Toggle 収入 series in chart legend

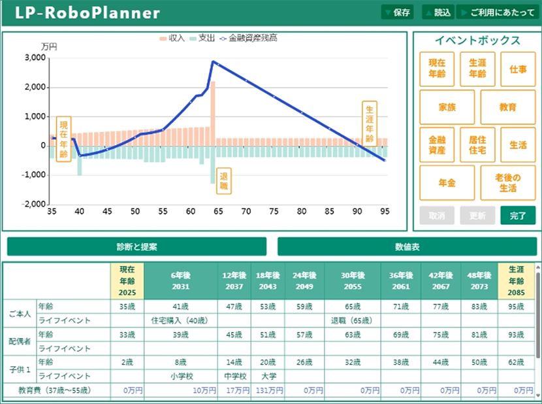pyautogui.click(x=172, y=39)
